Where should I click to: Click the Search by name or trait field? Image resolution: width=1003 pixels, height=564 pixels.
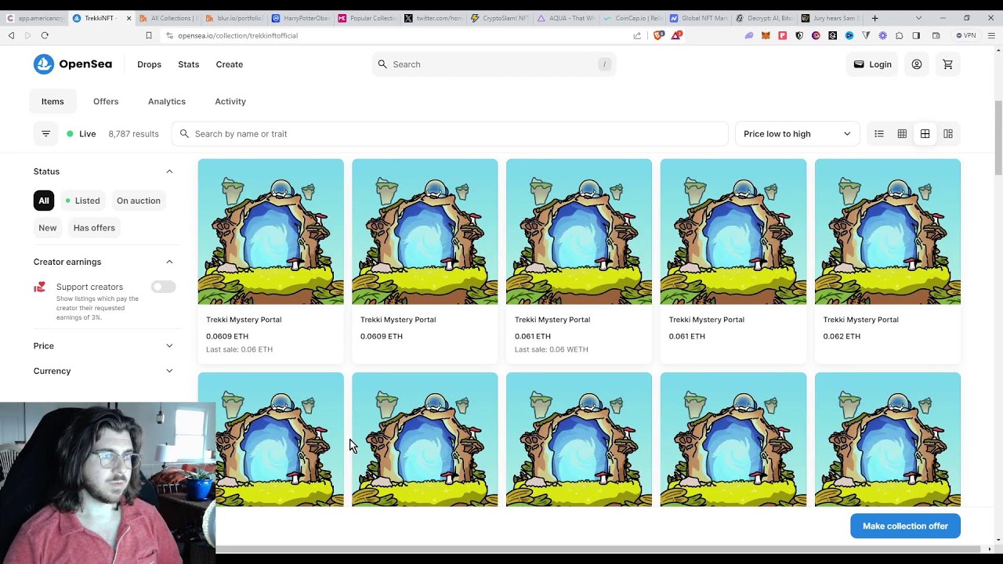[449, 134]
